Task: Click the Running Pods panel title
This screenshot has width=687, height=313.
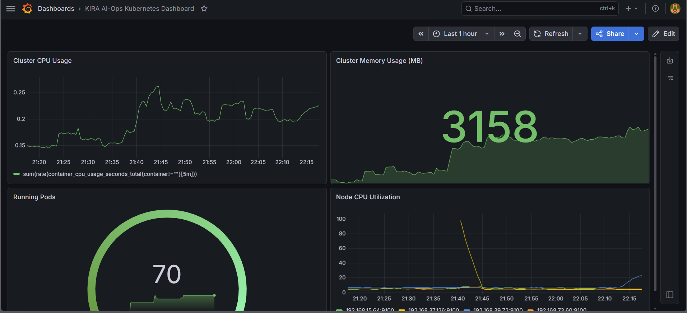Action: click(34, 197)
